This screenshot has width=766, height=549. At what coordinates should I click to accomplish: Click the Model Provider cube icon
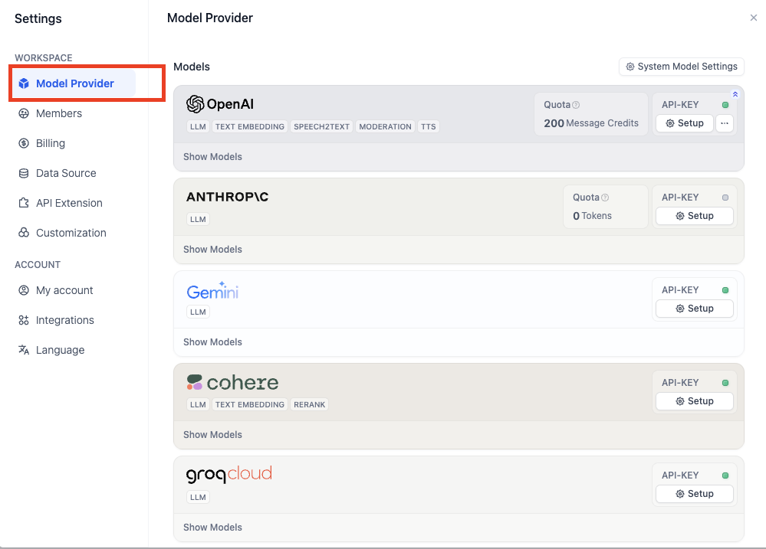pos(24,83)
